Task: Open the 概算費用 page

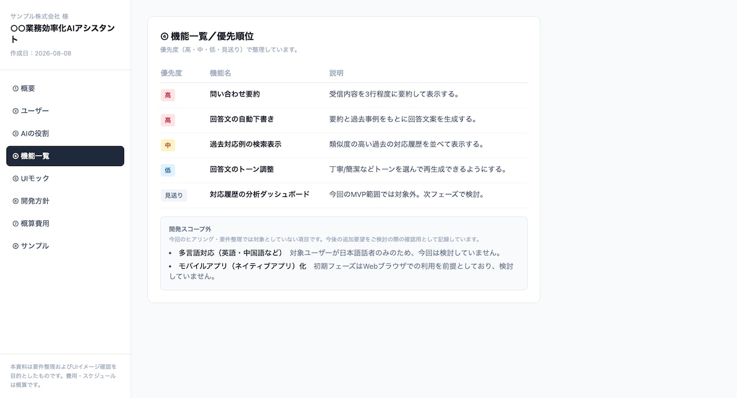Action: (x=65, y=223)
